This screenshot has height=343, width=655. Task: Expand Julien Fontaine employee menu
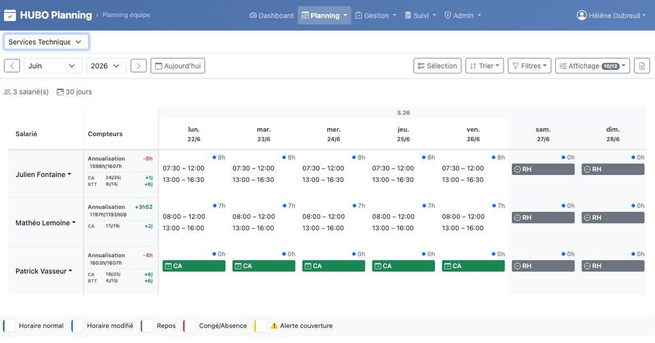point(43,174)
